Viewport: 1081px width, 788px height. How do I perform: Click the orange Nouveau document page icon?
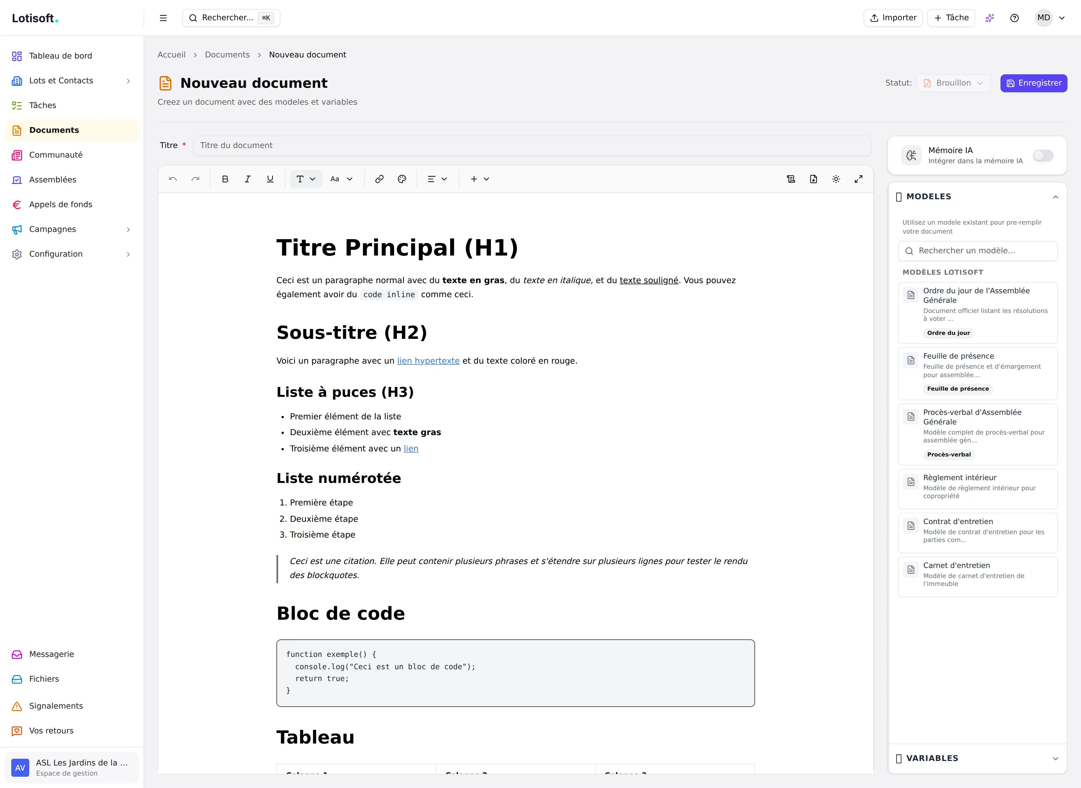click(x=166, y=83)
